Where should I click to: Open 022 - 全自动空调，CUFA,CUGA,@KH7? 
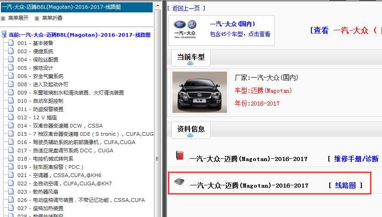pos(65,184)
